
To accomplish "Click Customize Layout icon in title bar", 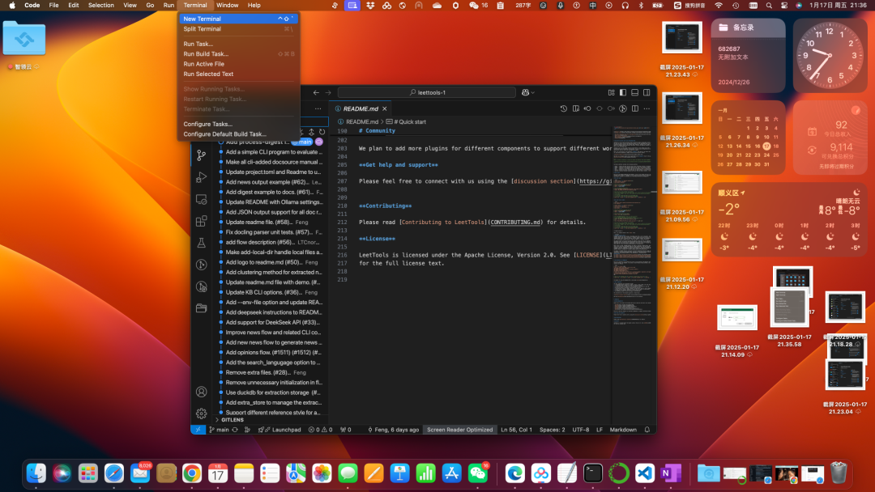I will pos(611,92).
